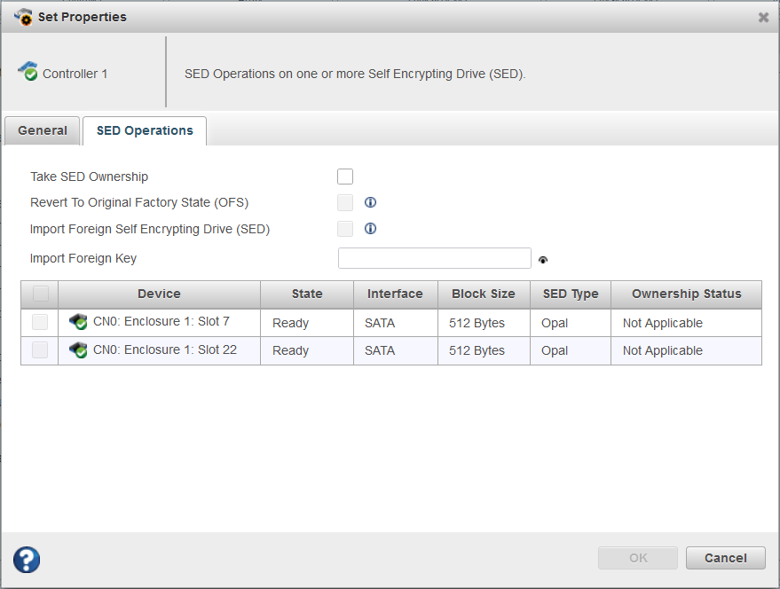
Task: Click the drive icon for Enclosure 1 Slot 22
Action: (77, 349)
